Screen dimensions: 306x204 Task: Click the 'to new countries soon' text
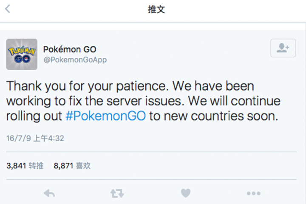[214, 116]
